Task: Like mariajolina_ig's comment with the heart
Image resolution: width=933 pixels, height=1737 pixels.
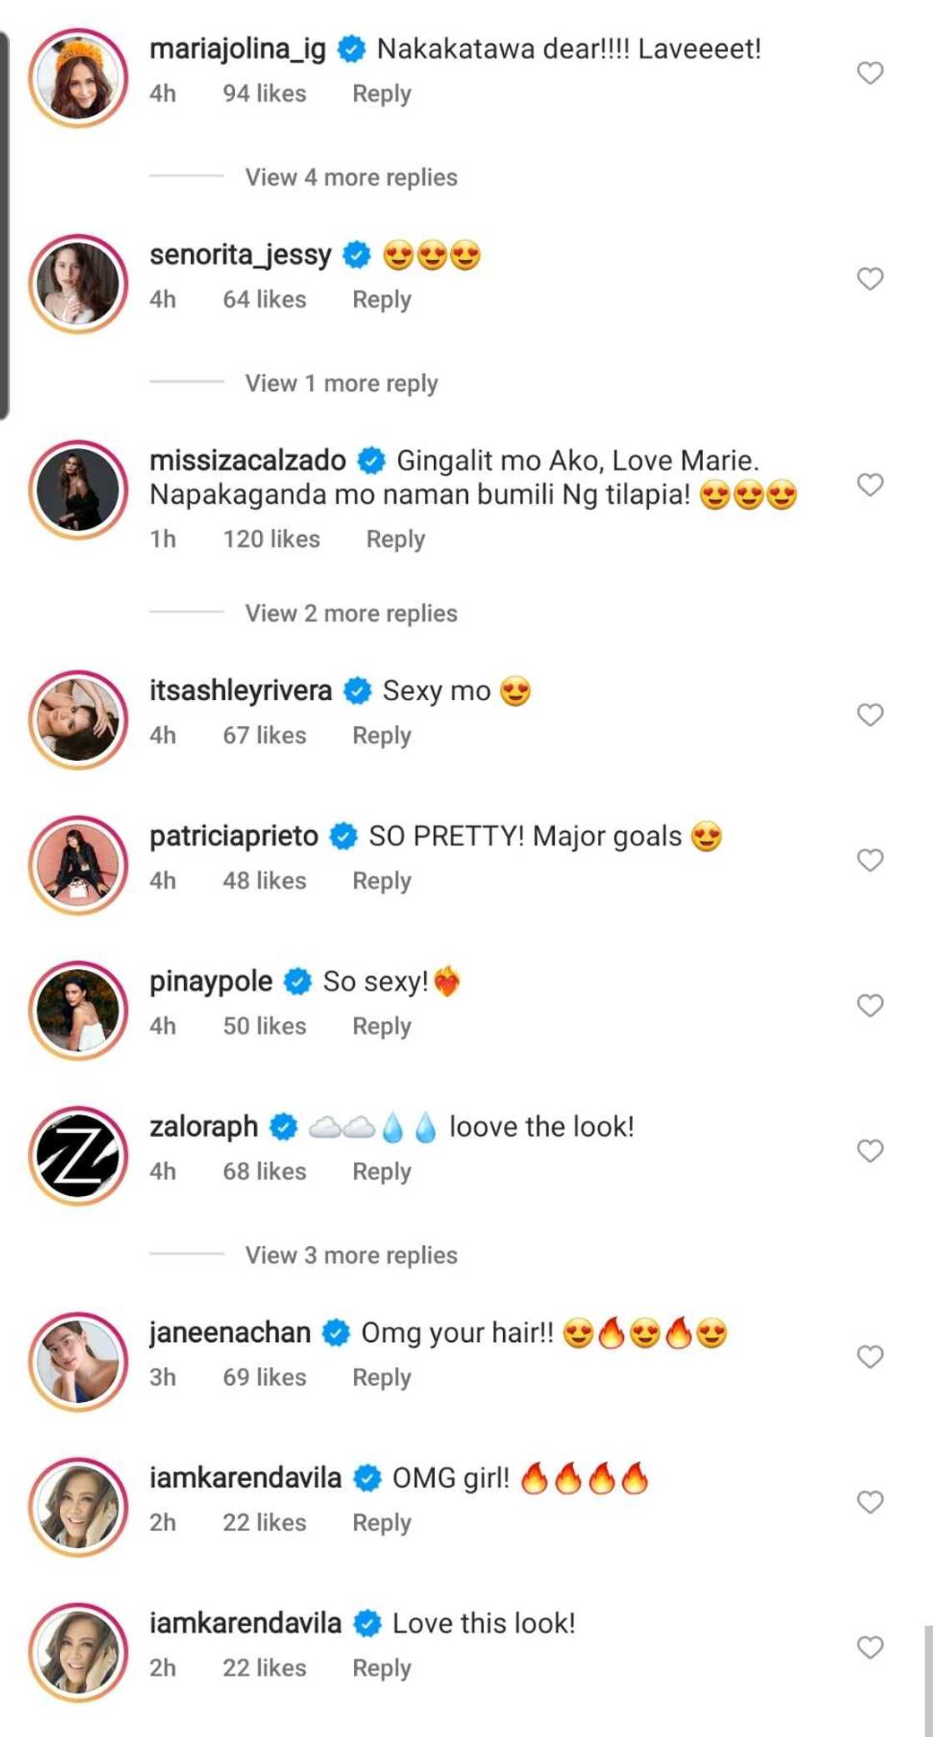Action: click(x=870, y=73)
